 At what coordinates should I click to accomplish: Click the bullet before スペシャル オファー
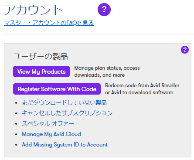pyautogui.click(x=16, y=124)
